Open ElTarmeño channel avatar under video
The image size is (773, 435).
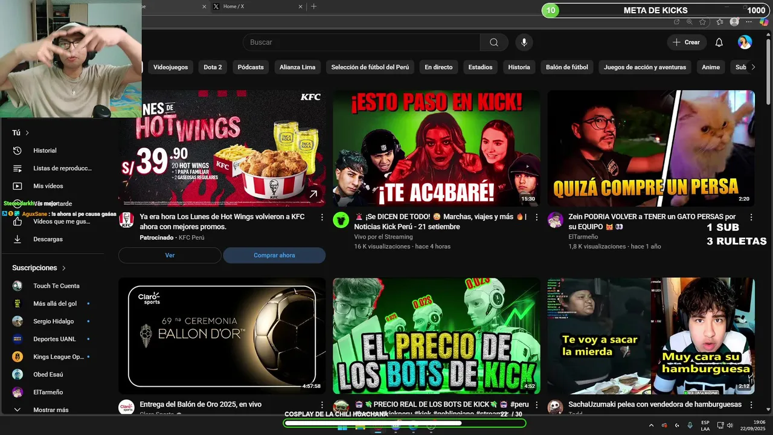556,220
